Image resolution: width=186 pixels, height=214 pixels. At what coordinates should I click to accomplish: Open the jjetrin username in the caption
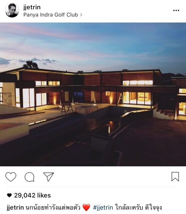15,208
